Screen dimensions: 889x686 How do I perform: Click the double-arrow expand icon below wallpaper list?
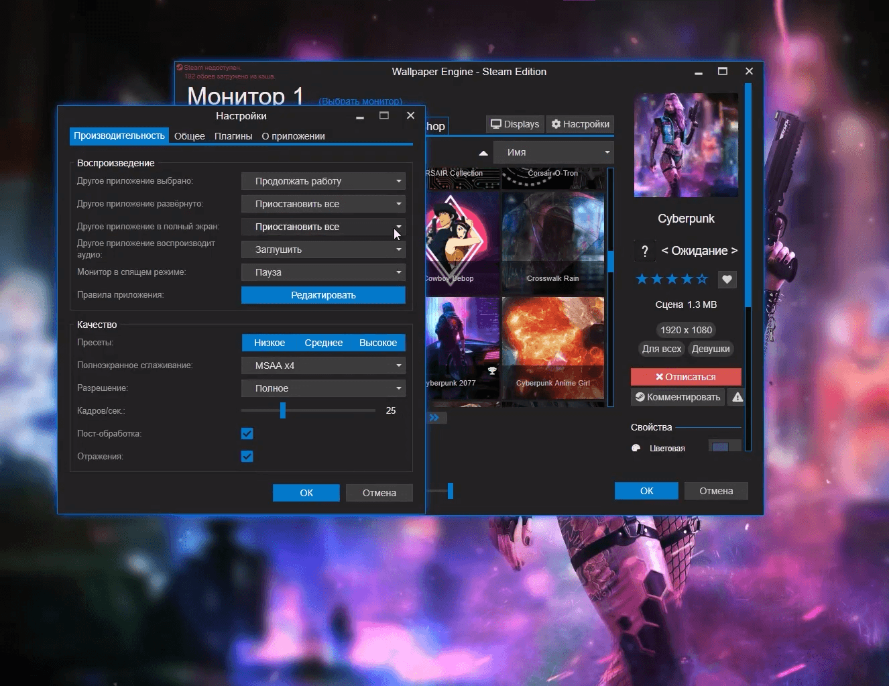tap(436, 418)
